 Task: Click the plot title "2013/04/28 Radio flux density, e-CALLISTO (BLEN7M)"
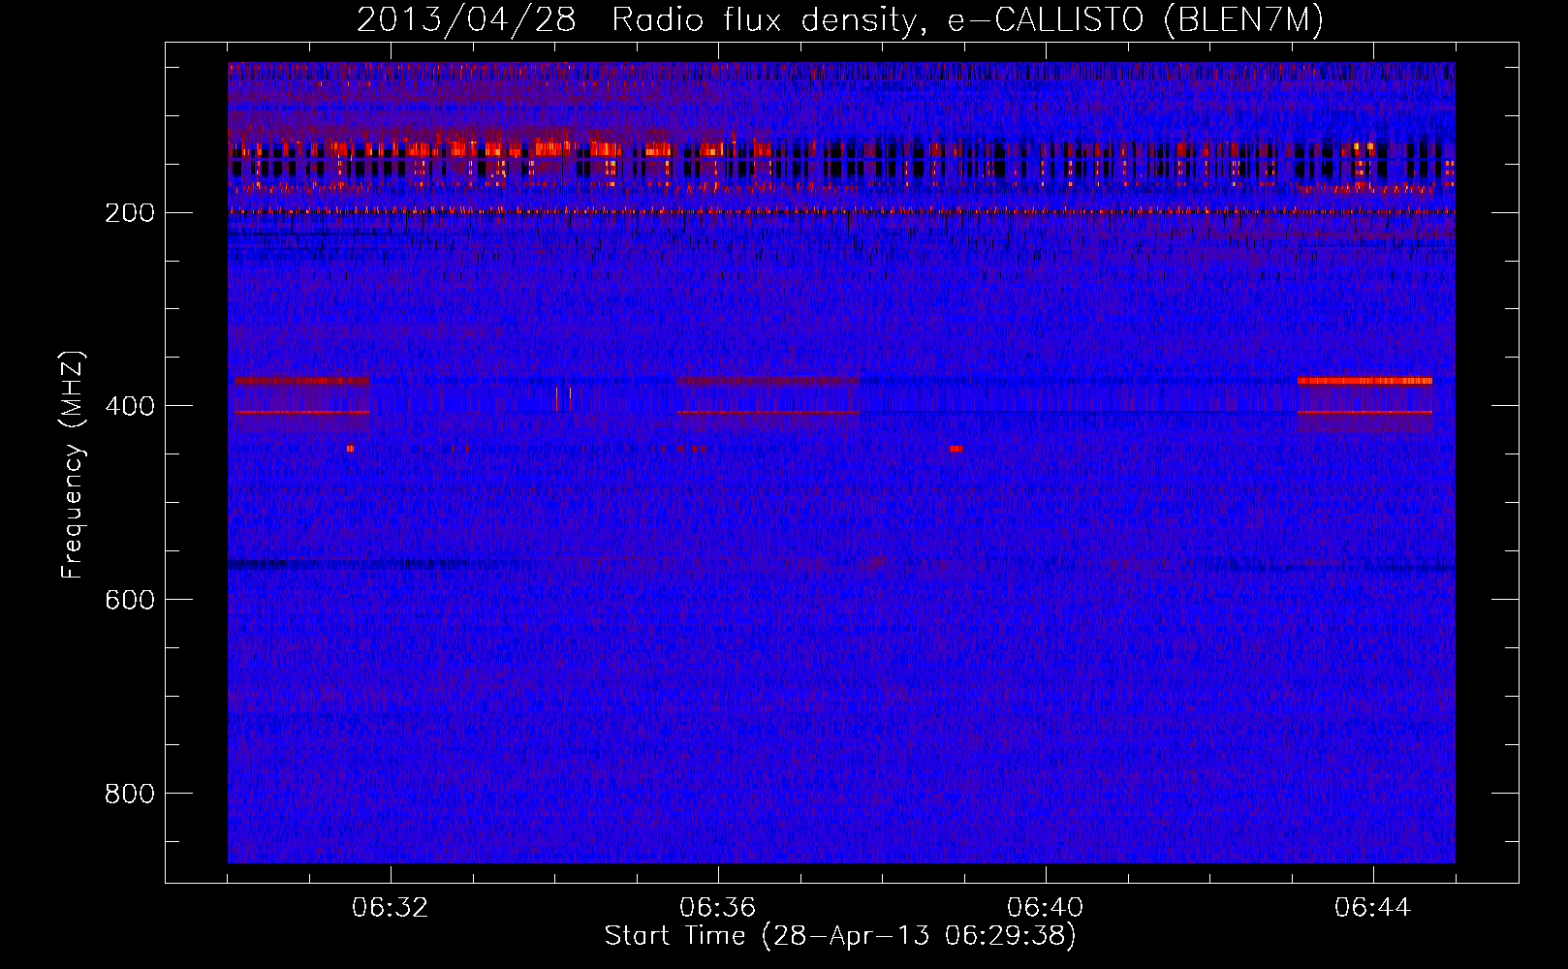[840, 20]
